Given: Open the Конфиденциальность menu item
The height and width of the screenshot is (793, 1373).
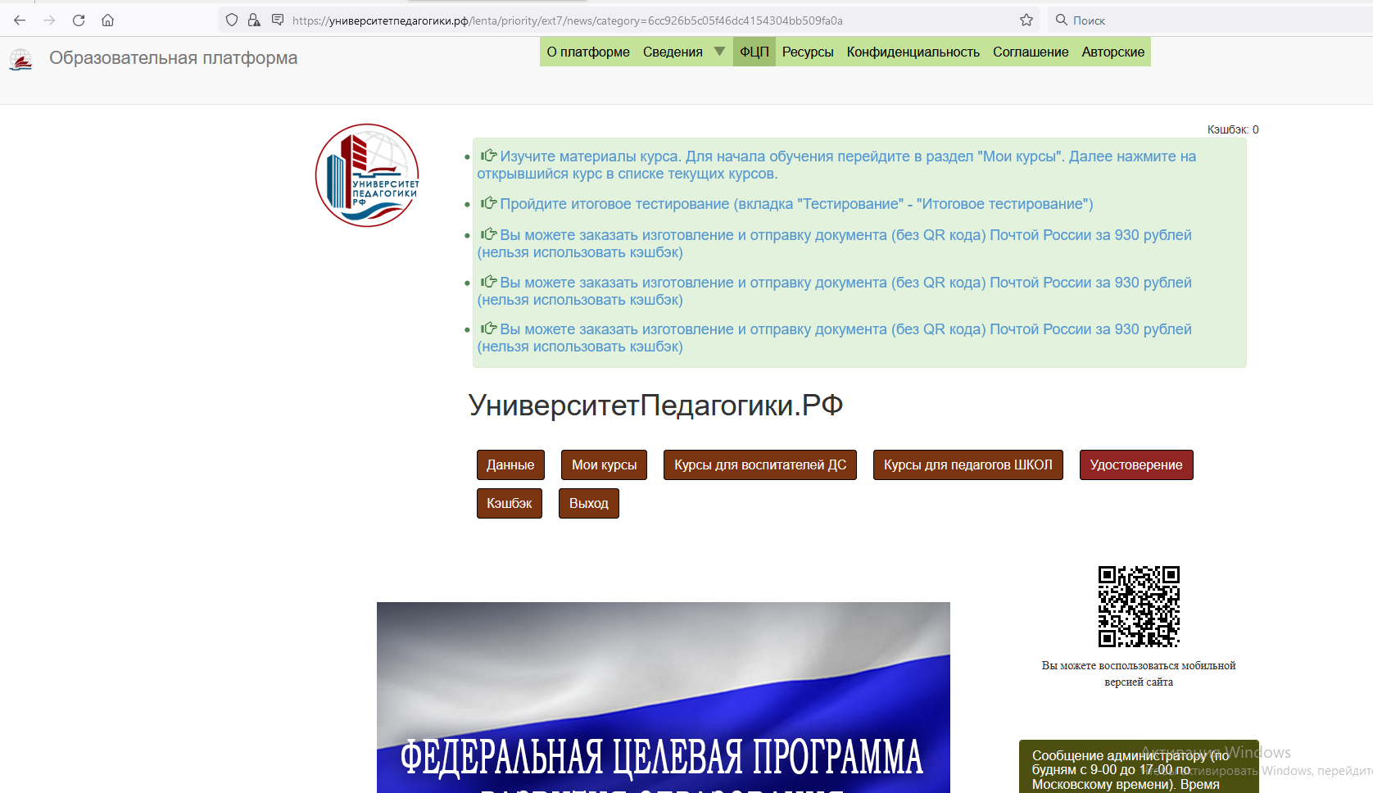Looking at the screenshot, I should (913, 52).
